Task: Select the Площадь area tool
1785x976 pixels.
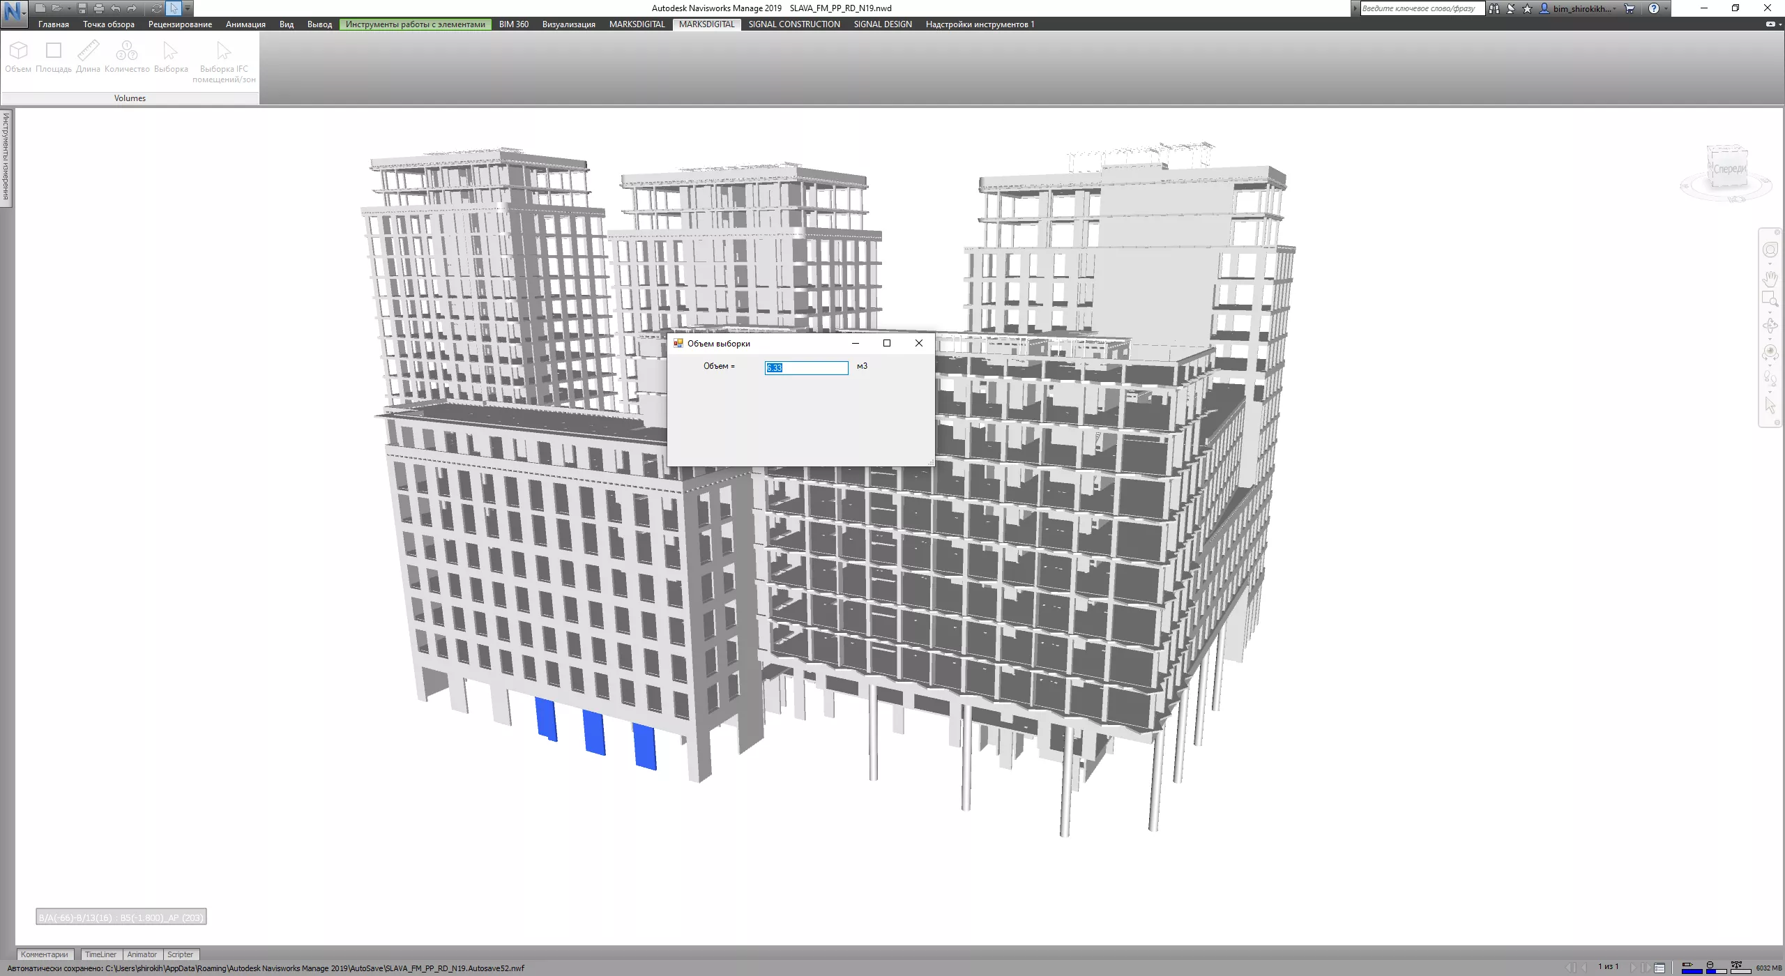Action: coord(54,56)
